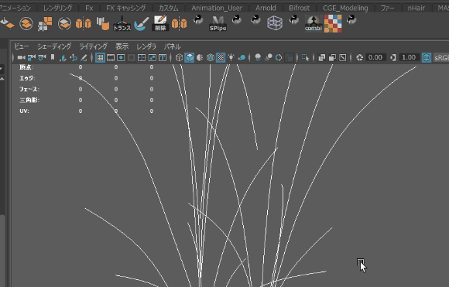
Task: Open the パネル panel menu
Action: (172, 46)
